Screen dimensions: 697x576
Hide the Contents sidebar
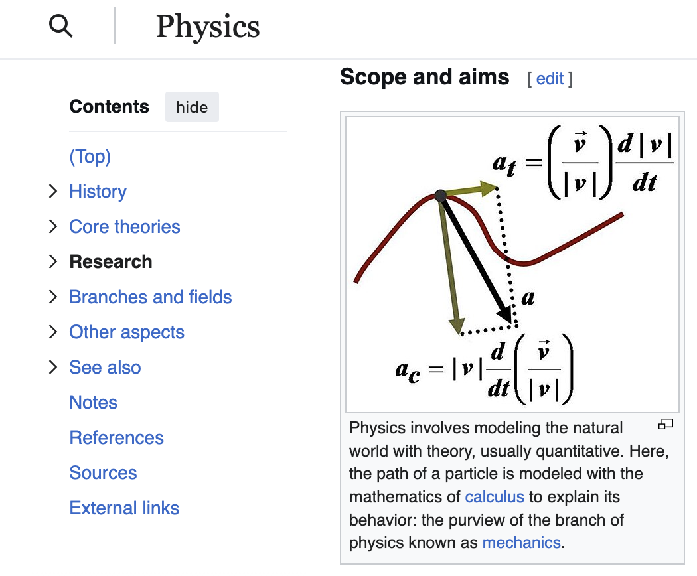click(x=192, y=107)
